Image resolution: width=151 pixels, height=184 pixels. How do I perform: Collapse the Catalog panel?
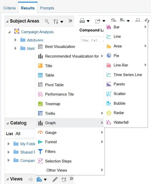tap(7, 123)
